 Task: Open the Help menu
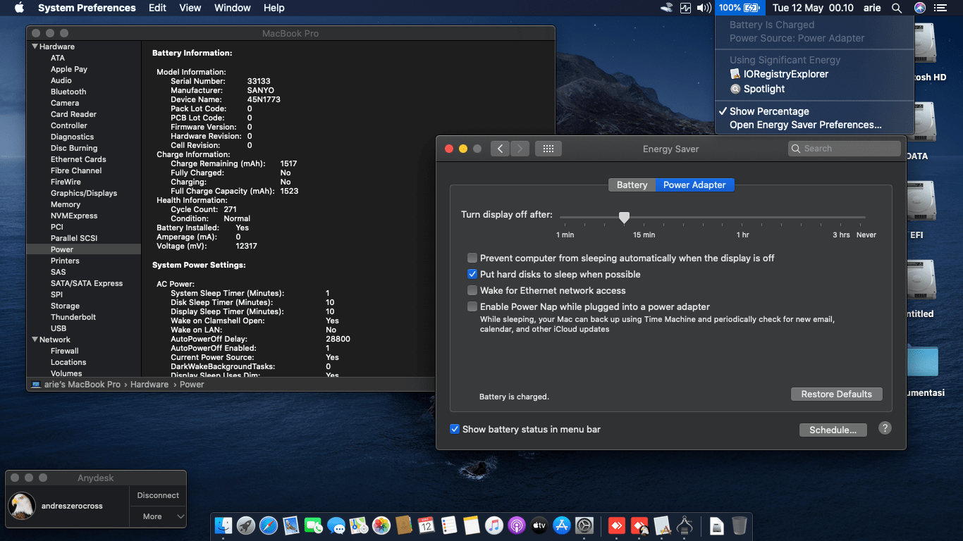click(x=274, y=8)
